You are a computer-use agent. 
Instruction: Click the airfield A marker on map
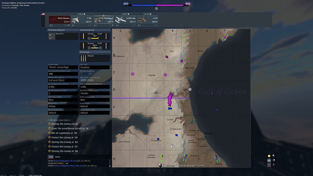190,89
